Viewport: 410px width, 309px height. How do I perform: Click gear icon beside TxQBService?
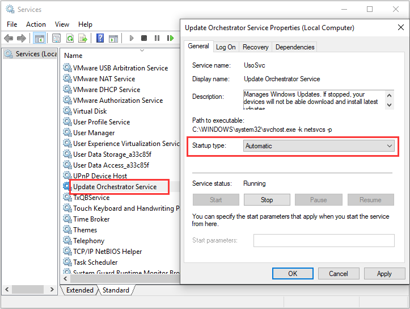coord(67,197)
